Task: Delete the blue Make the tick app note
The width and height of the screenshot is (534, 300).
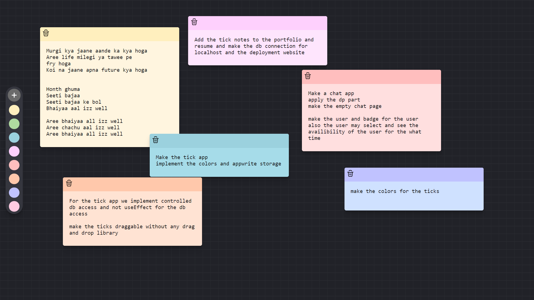Action: [x=156, y=140]
